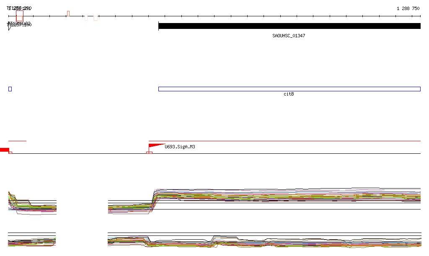Click the left upper expression profile segment
The height and width of the screenshot is (256, 429).
click(32, 203)
